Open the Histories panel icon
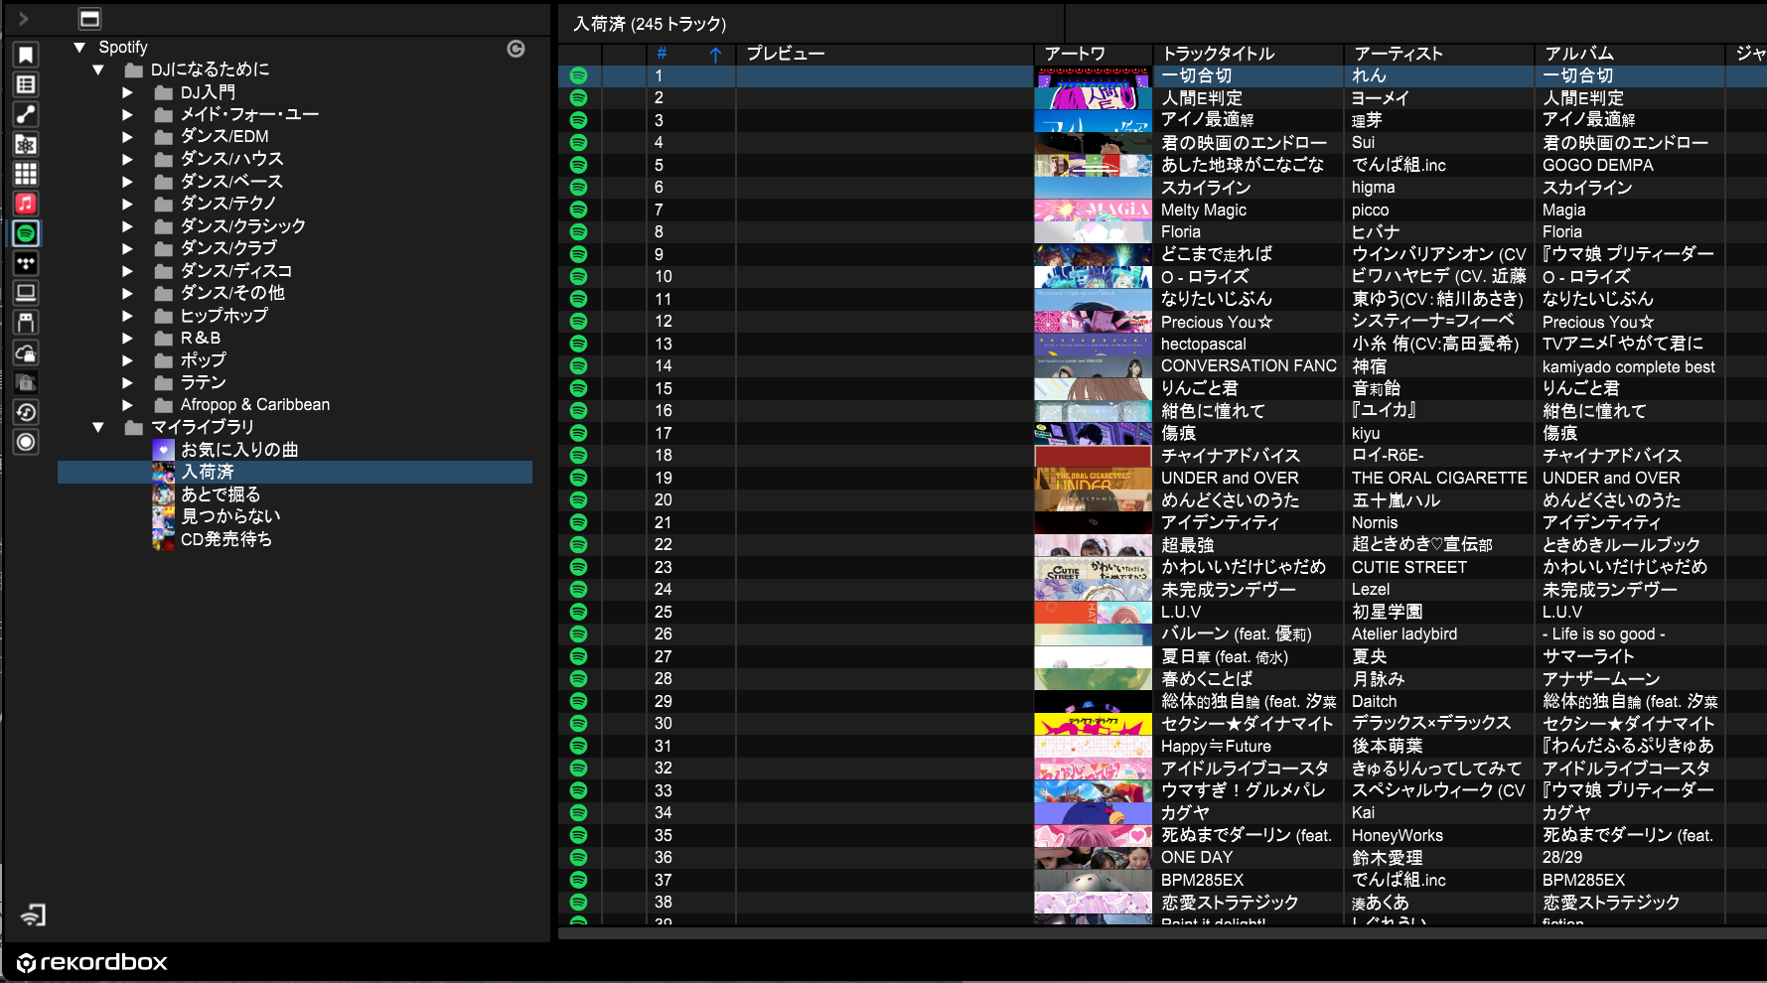Image resolution: width=1767 pixels, height=983 pixels. click(26, 412)
